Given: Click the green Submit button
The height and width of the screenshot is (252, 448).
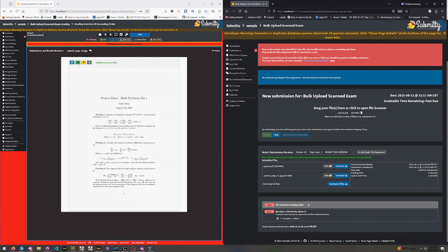Looking at the screenshot, I should click(x=267, y=134).
